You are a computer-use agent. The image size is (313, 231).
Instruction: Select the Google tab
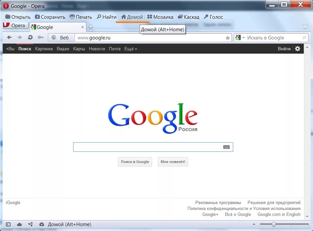click(58, 27)
